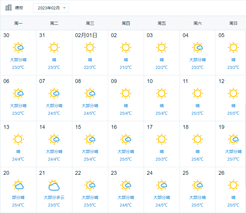Screen dimensions: 246x213
Task: Click the sunny icon on day 13
Action: click(x=18, y=139)
